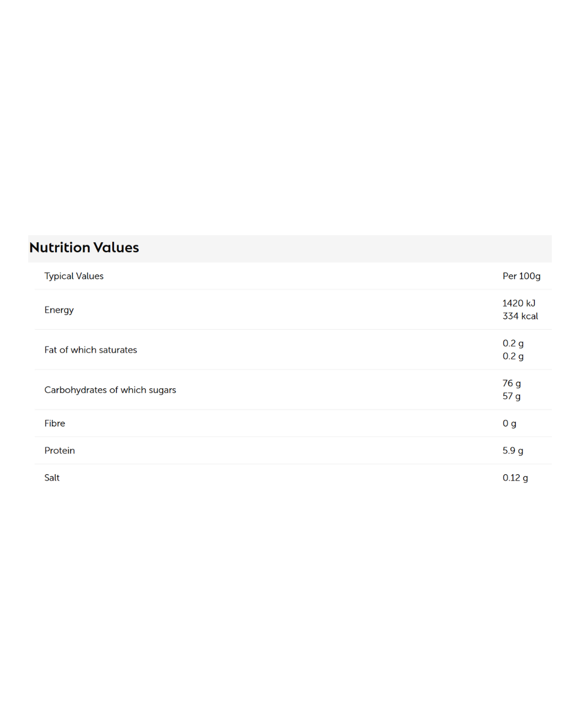Viewport: 580px width, 725px height.
Task: Click the lower "0.2 g" saturates value
Action: [x=513, y=357]
